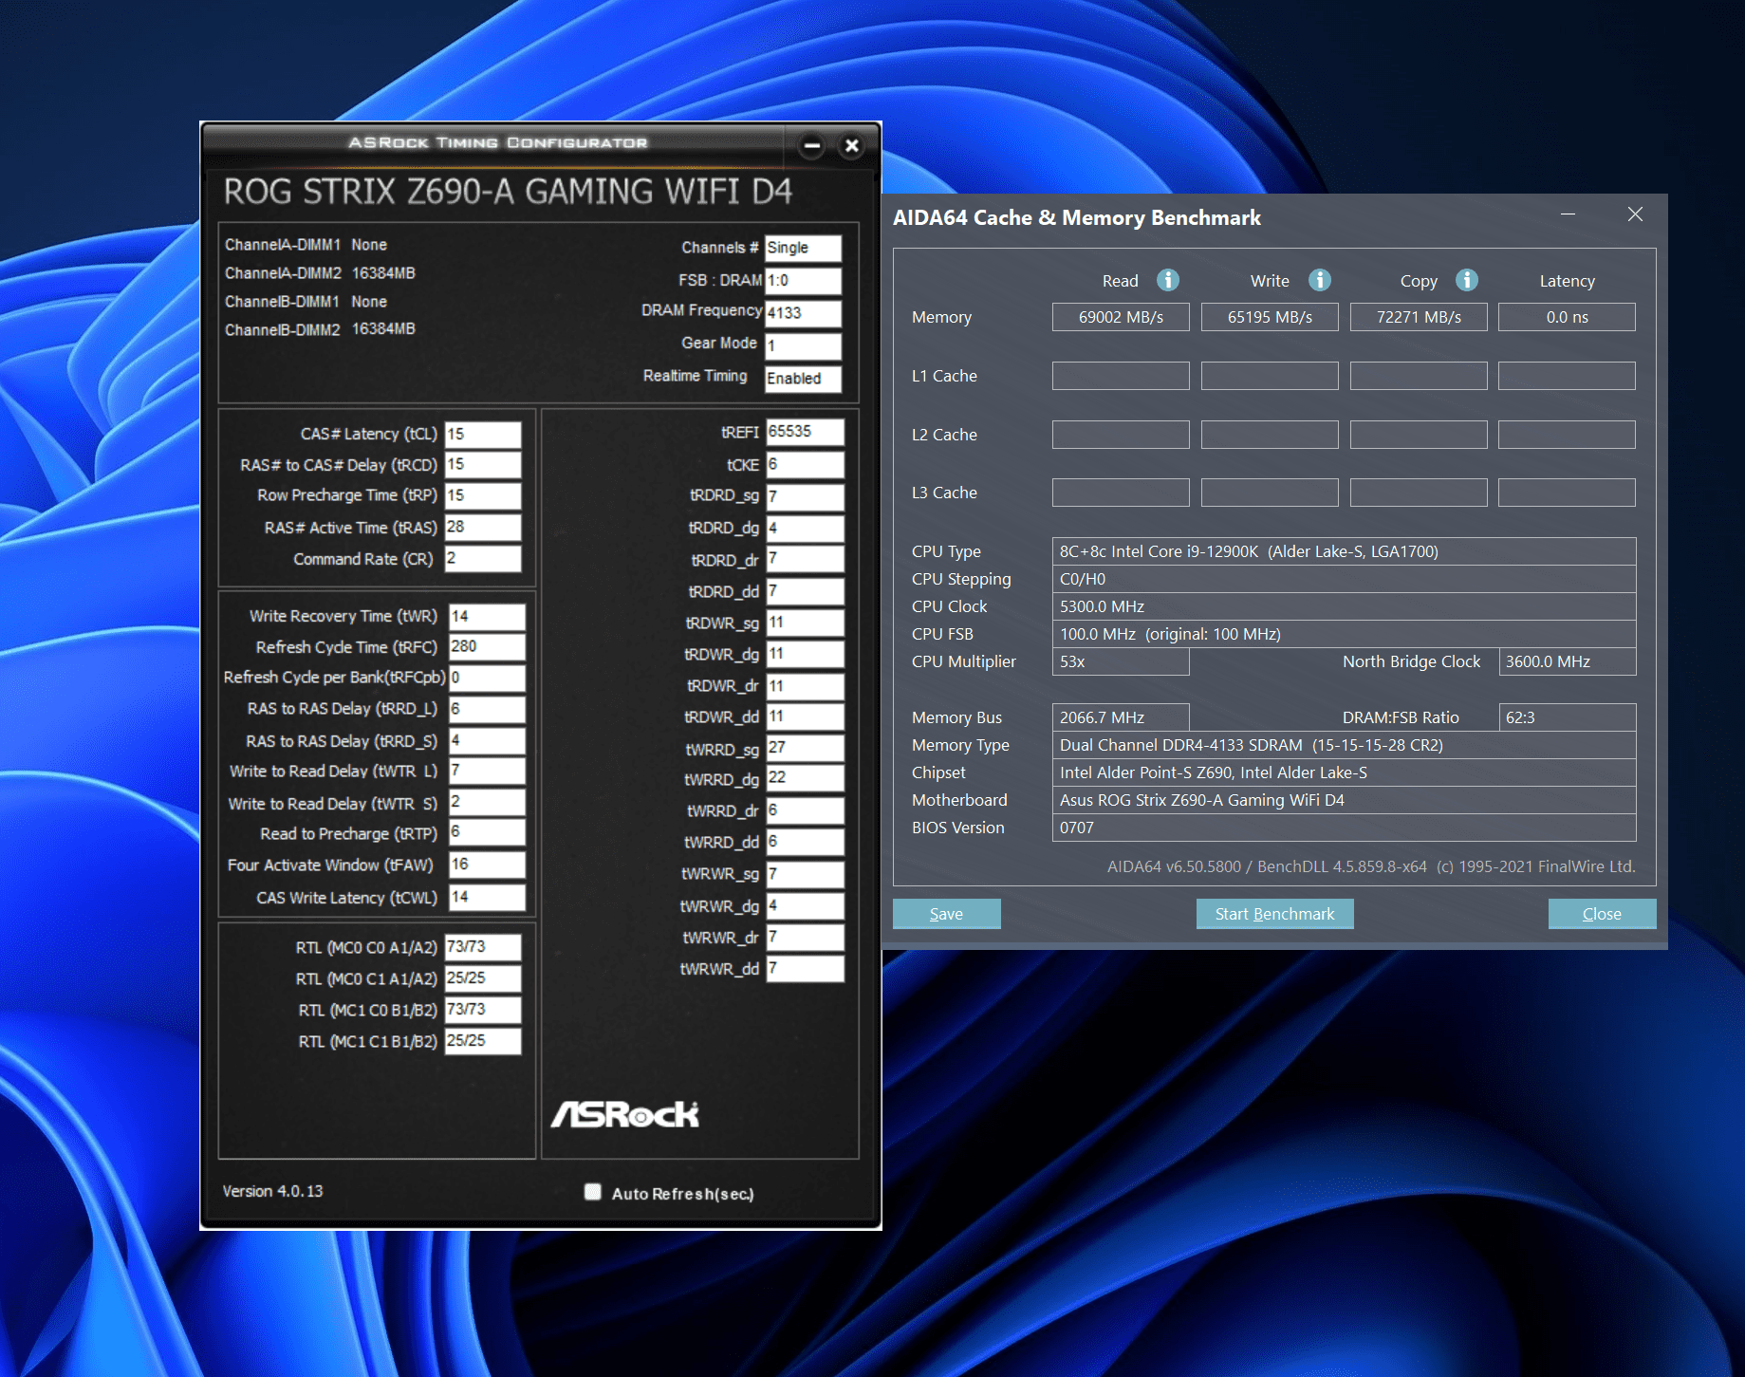Click the DRAM Frequency field

[x=803, y=313]
